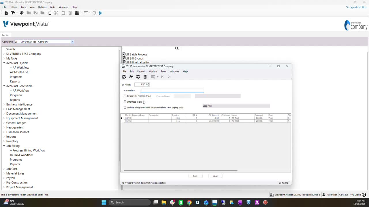Viewport: 369px width, 207px height.
Task: Click the Post button
Action: 195,176
